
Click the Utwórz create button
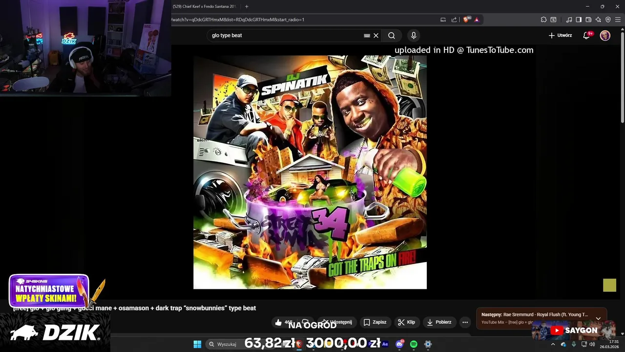point(560,35)
